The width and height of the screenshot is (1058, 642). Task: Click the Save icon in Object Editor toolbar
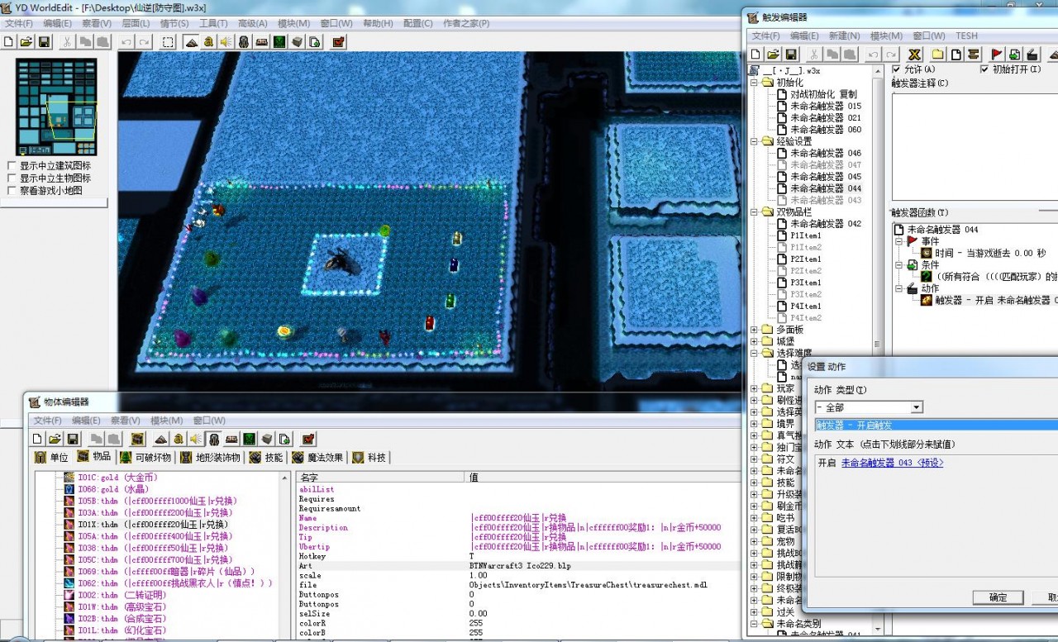(x=73, y=439)
